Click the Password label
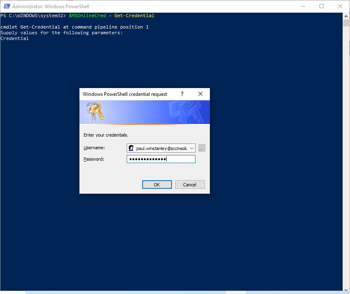Image resolution: width=350 pixels, height=294 pixels. pyautogui.click(x=94, y=159)
